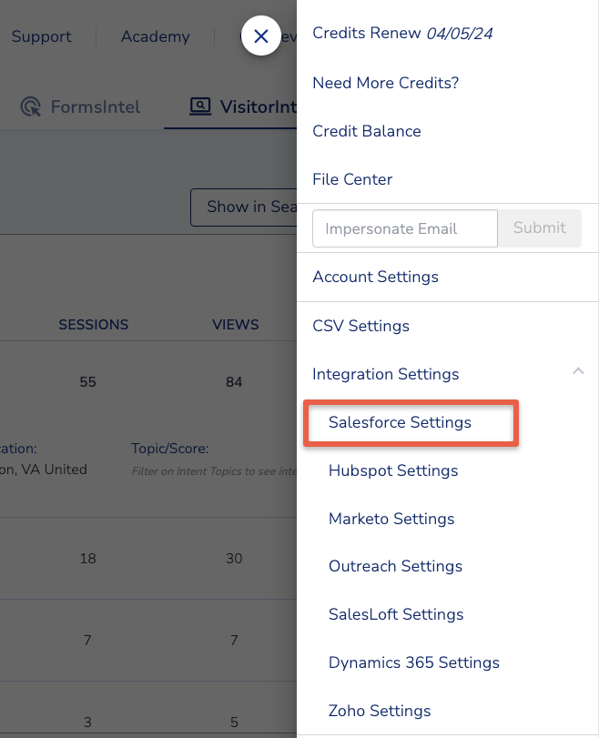Click the Impersonate Email input field
Viewport: 599px width, 738px height.
[x=404, y=228]
